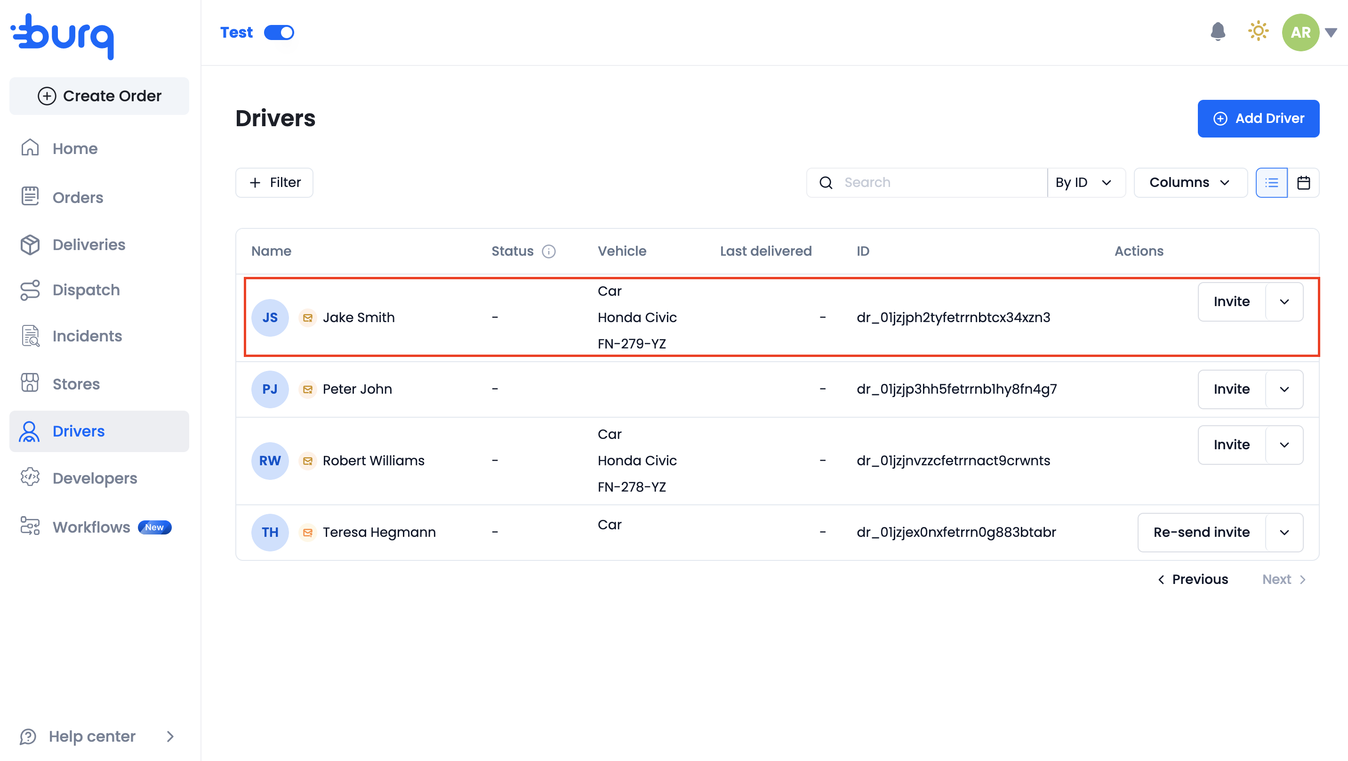The image size is (1348, 761).
Task: Click the Last delivered column header
Action: tap(766, 251)
